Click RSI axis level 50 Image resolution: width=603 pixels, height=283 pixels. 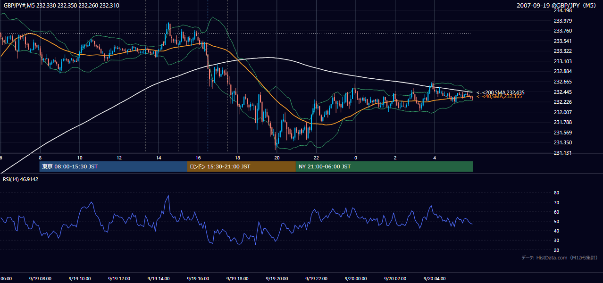pyautogui.click(x=556, y=221)
